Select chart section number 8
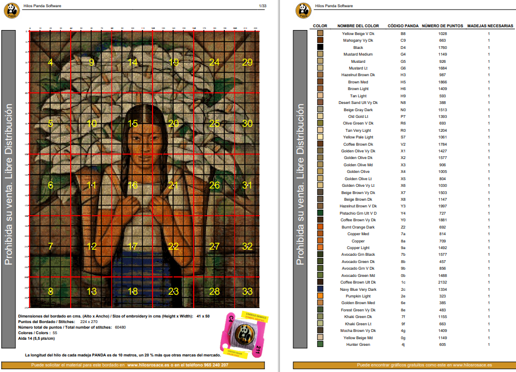Screen dimensions: 516x372 point(50,291)
